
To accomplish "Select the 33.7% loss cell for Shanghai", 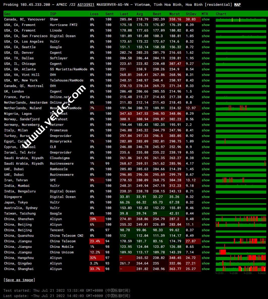I will (97, 269).
